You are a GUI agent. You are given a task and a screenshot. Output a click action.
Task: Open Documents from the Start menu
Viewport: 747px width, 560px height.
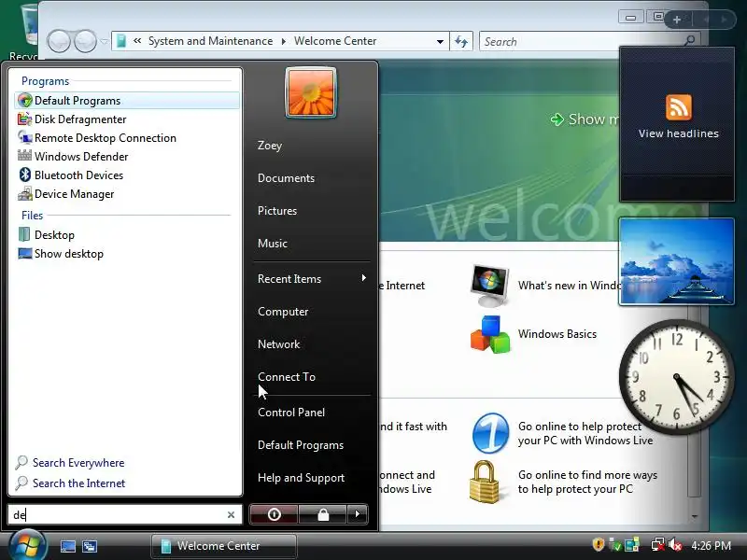coord(286,177)
